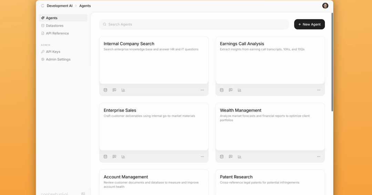
Task: Click the Agents breadcrumb item
Action: (x=85, y=6)
